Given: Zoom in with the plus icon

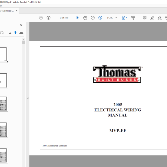Looking at the screenshot, I should (x=100, y=18).
